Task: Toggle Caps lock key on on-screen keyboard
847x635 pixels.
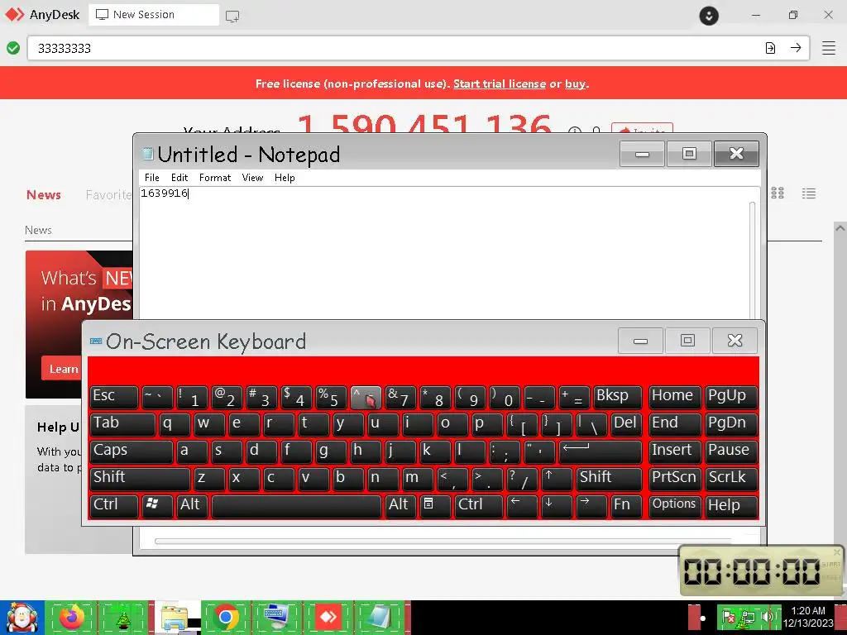Action: [x=132, y=452]
